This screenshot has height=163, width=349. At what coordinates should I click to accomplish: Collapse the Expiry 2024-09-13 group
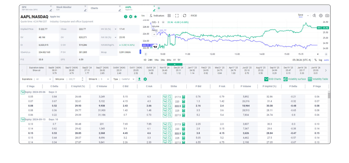[x=23, y=119]
